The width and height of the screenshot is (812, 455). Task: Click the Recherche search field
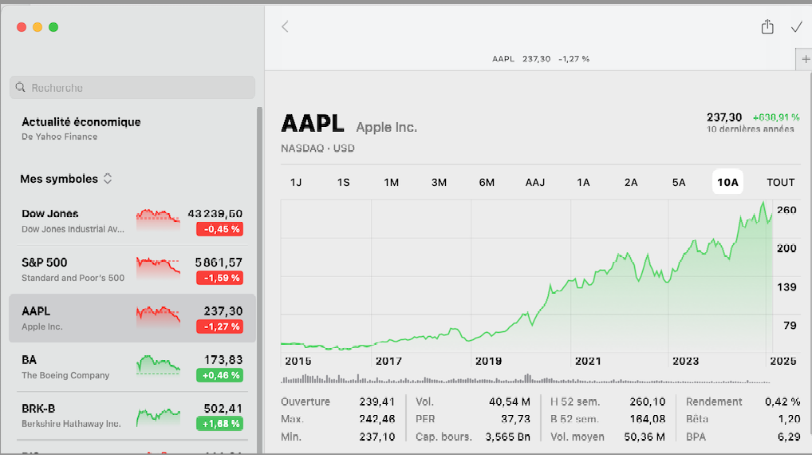click(136, 88)
